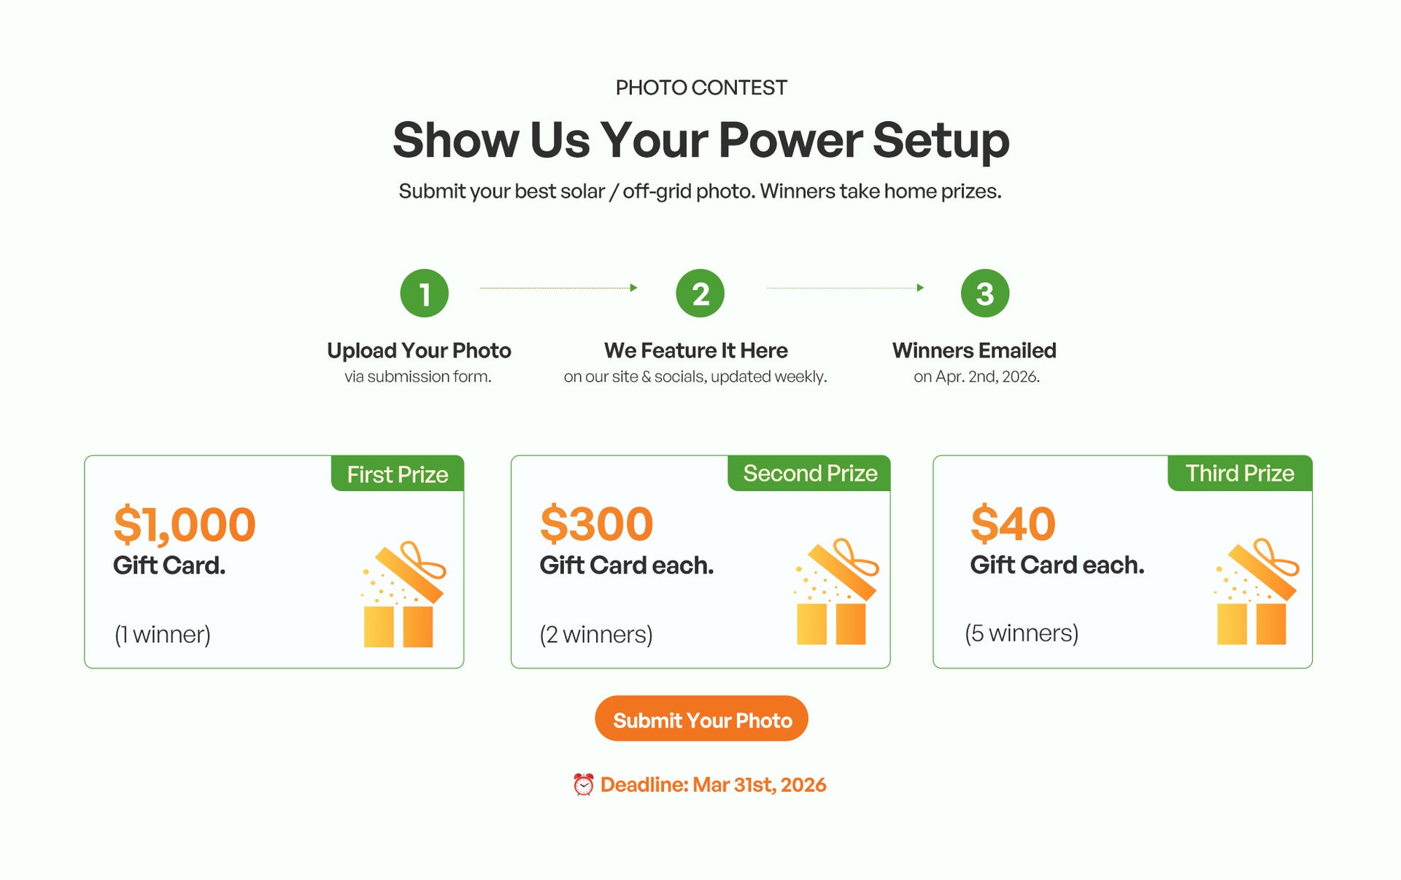Click the alarm clock icon beside Deadline
The image size is (1401, 880).
point(584,784)
